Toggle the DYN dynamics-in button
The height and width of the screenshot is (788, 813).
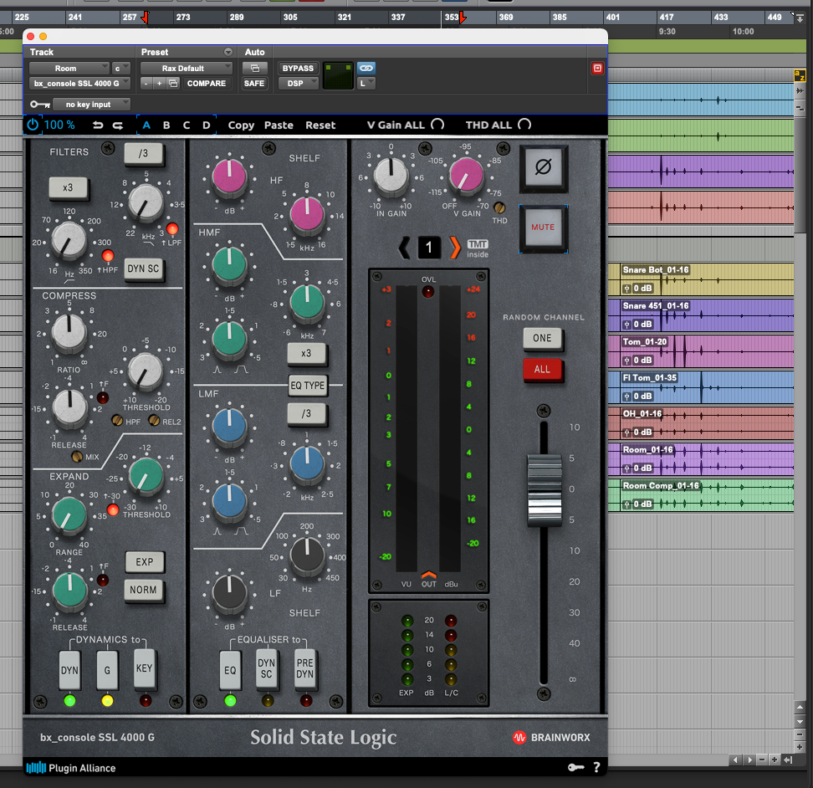point(70,670)
